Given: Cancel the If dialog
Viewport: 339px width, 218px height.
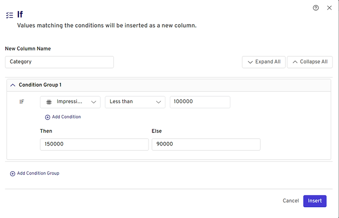Looking at the screenshot, I should pos(291,201).
